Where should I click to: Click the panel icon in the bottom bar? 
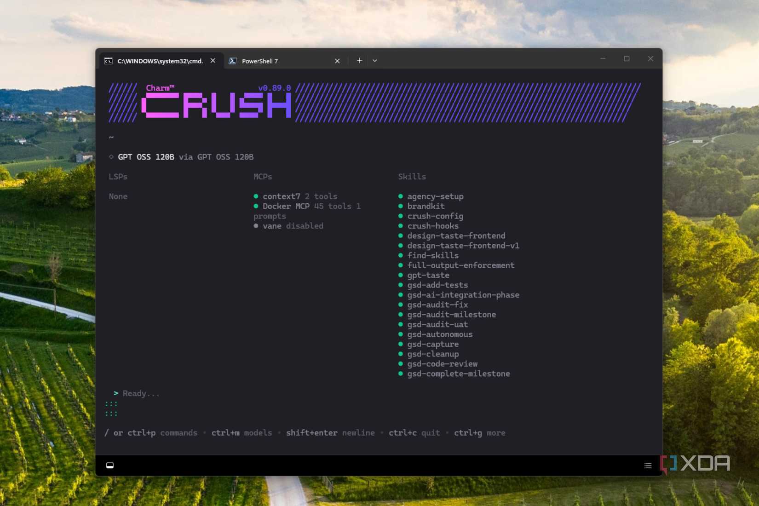110,466
